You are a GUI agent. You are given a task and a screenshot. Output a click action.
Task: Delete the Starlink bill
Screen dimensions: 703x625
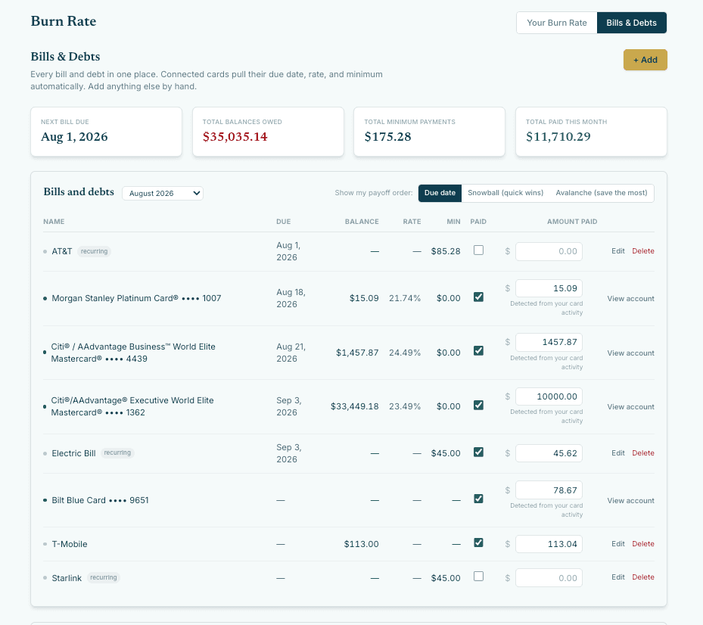(x=643, y=577)
